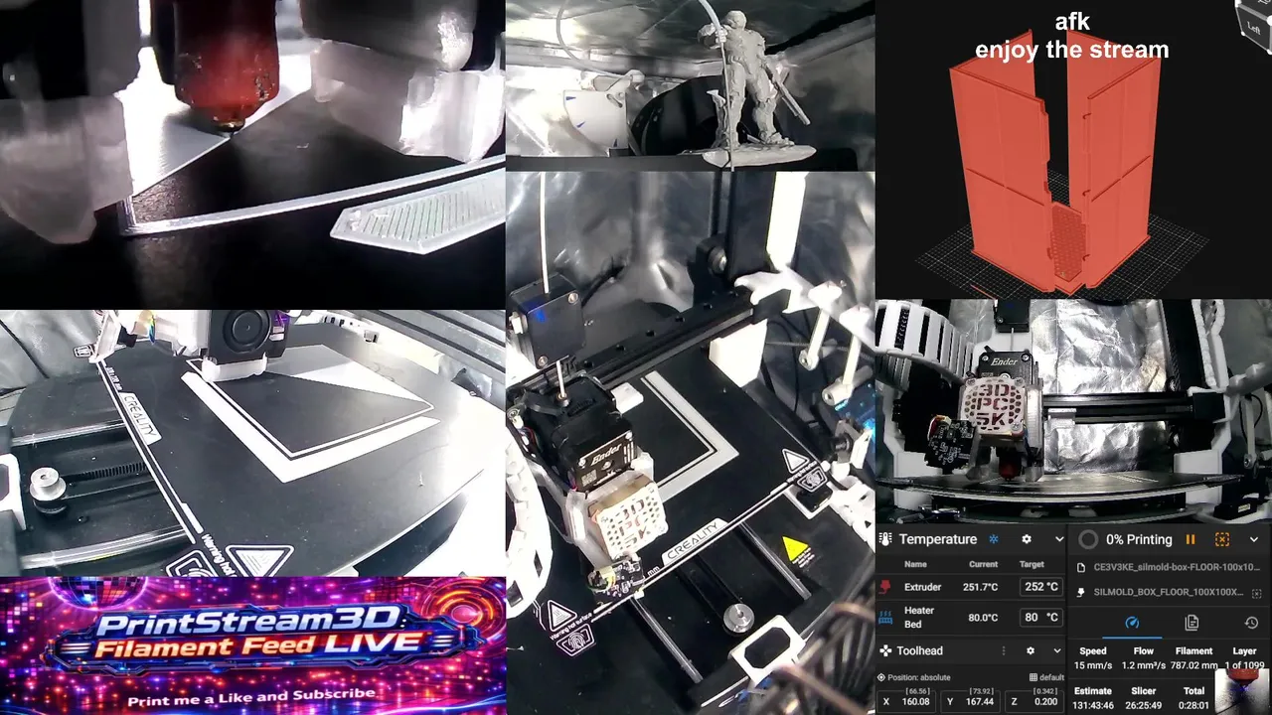Viewport: 1272px width, 715px height.
Task: Click the Temperature table Target column header
Action: [x=1032, y=564]
